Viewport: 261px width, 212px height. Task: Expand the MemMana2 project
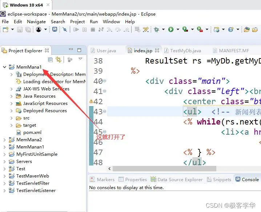(x=4, y=140)
